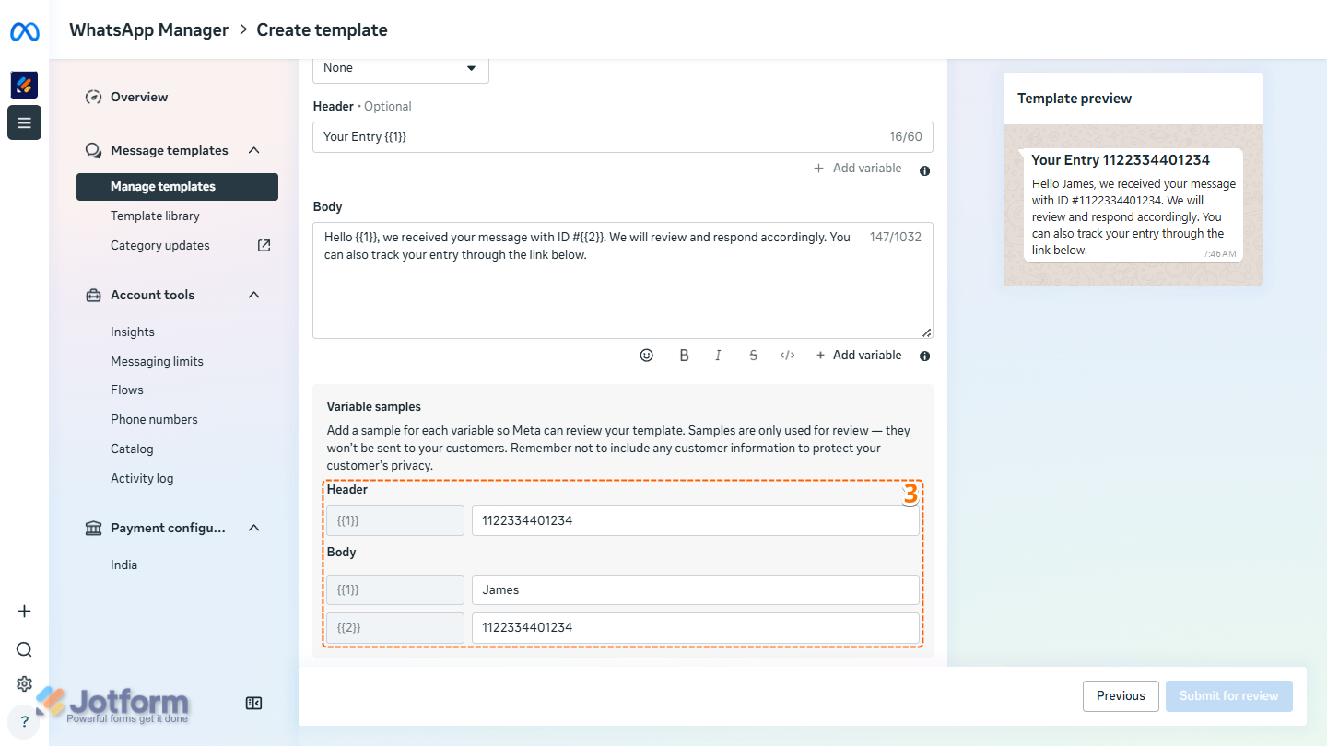Open Flows in the sidebar

coord(127,390)
